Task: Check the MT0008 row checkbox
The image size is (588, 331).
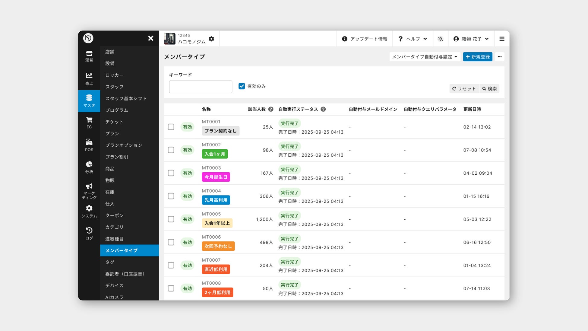Action: point(171,288)
